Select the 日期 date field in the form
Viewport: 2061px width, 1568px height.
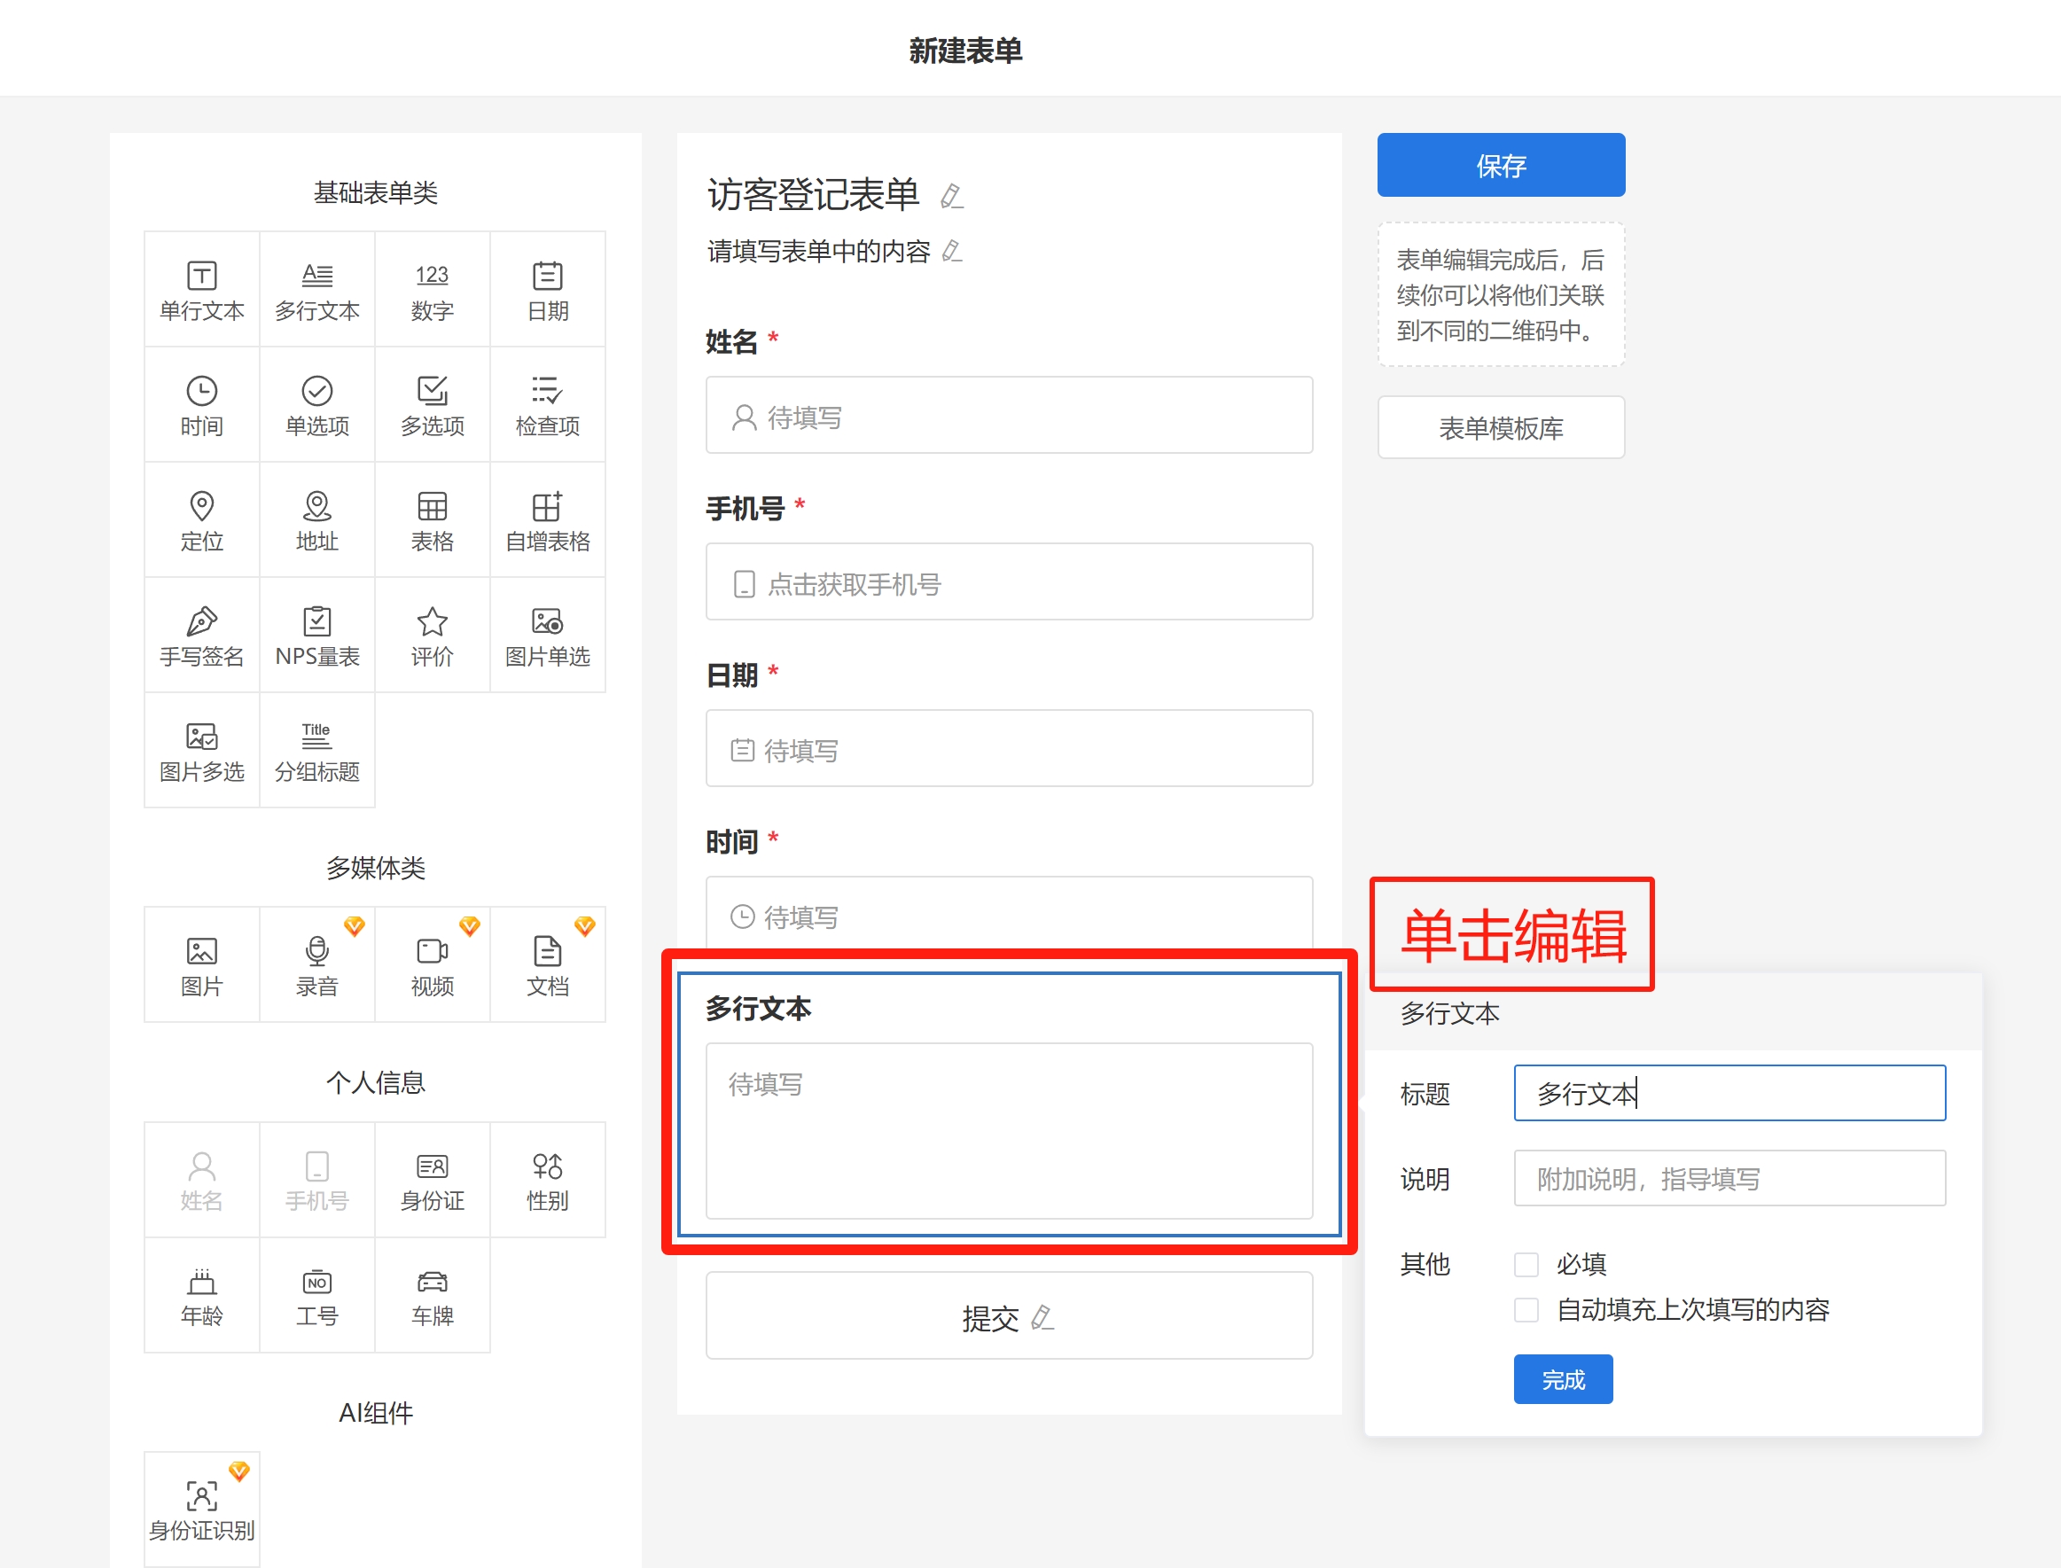point(1008,748)
